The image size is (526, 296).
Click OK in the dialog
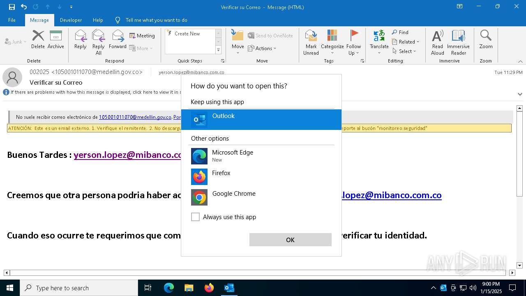pos(291,240)
